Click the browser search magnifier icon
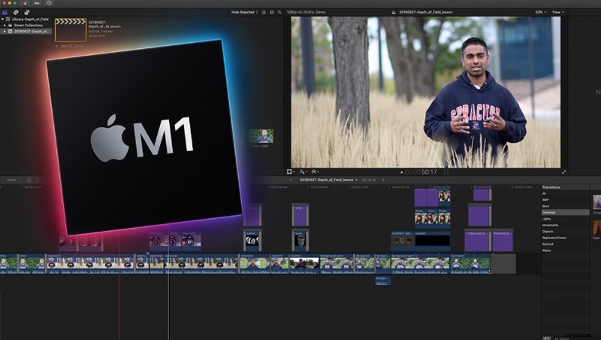This screenshot has width=601, height=340. pos(279,12)
